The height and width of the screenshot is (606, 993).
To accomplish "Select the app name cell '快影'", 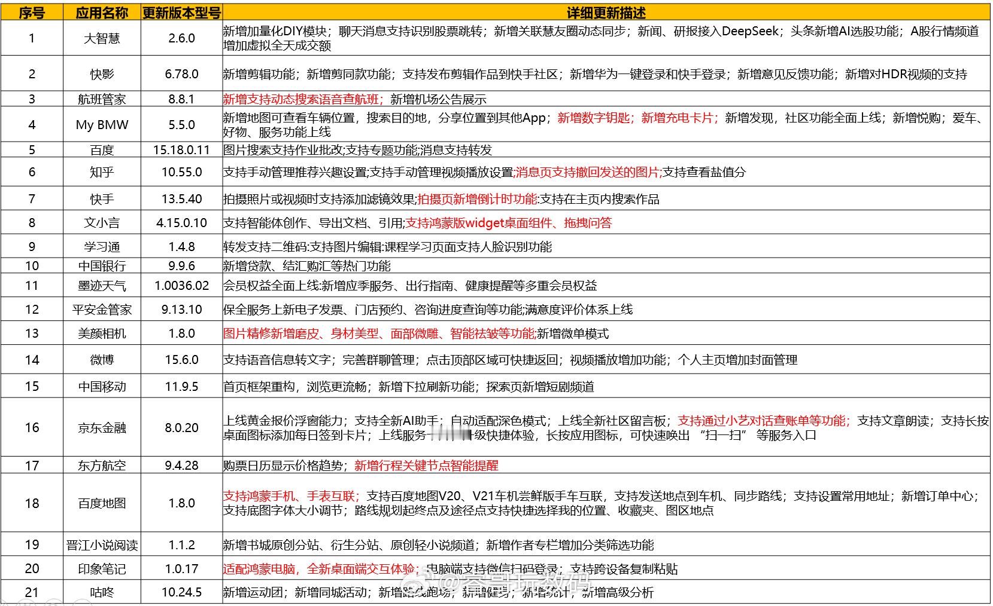I will pyautogui.click(x=102, y=74).
